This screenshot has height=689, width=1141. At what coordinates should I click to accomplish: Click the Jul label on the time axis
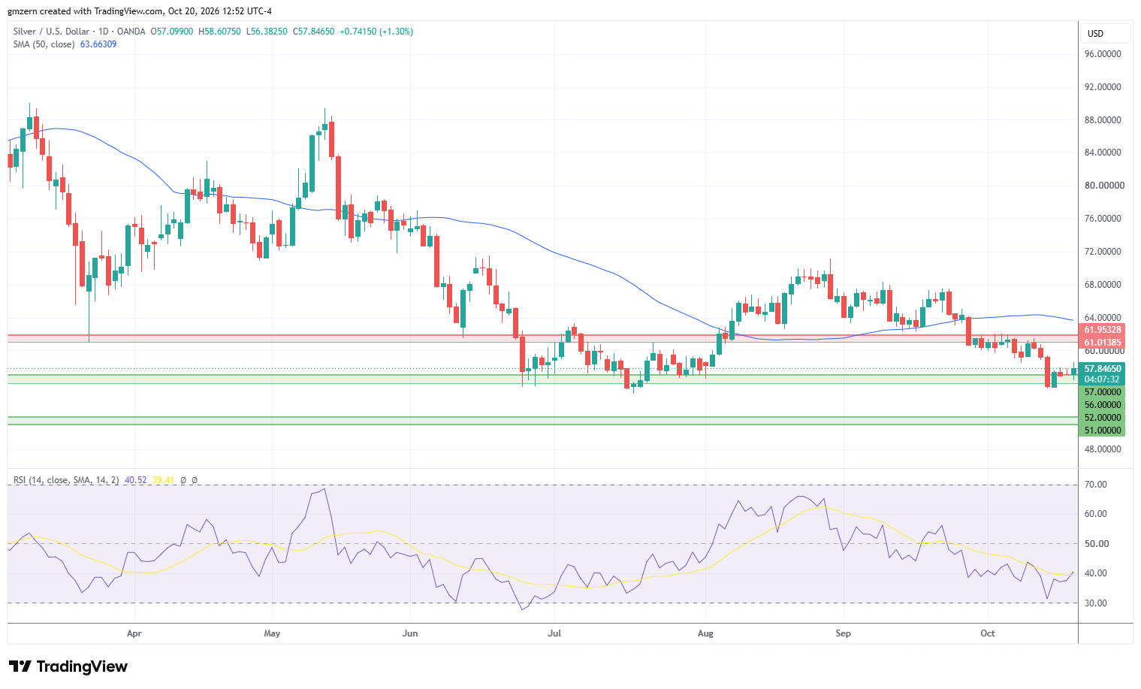pyautogui.click(x=554, y=633)
